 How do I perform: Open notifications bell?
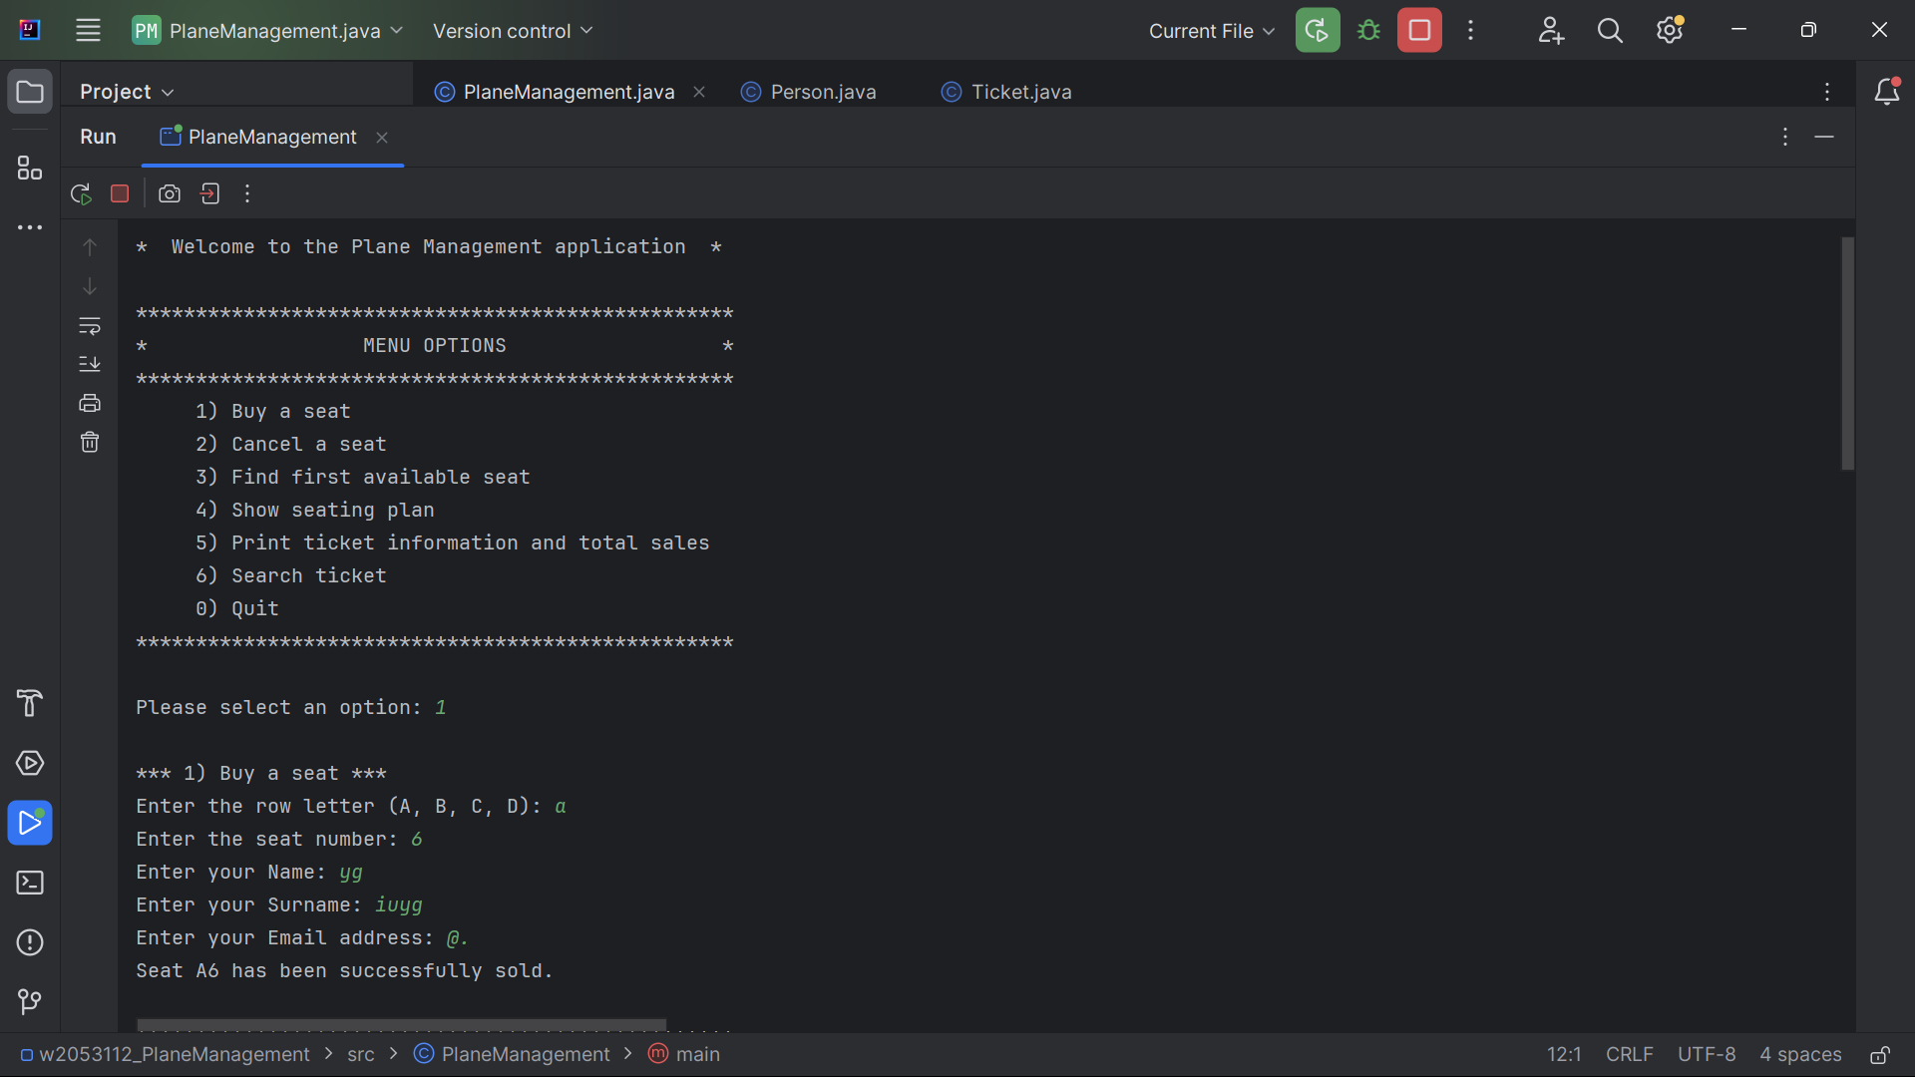[1886, 92]
